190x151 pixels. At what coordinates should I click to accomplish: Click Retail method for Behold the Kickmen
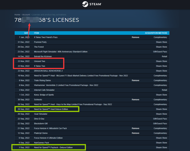164,56
